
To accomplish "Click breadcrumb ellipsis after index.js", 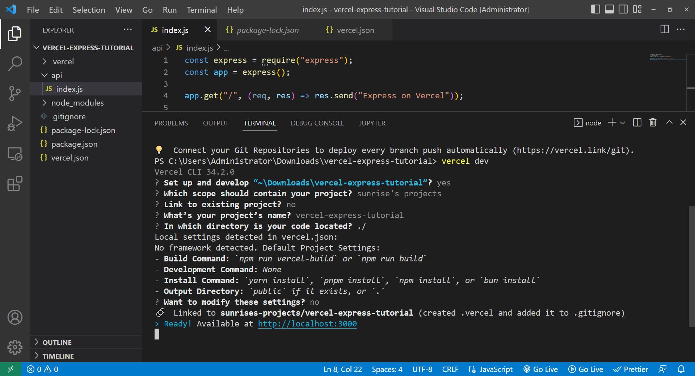I will click(226, 48).
